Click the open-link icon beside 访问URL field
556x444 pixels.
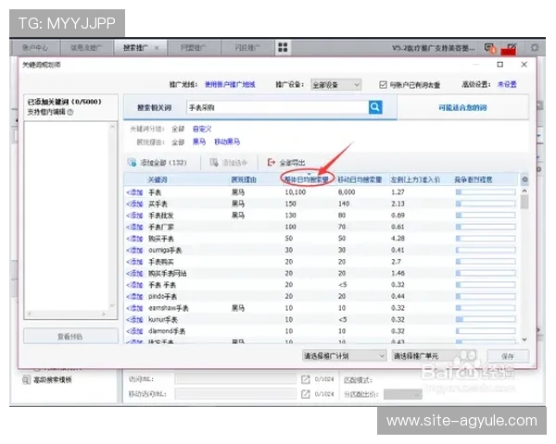305,379
